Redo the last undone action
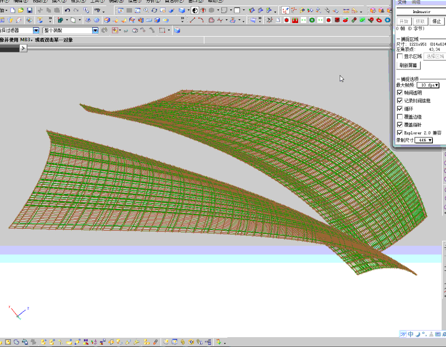 tap(76, 10)
